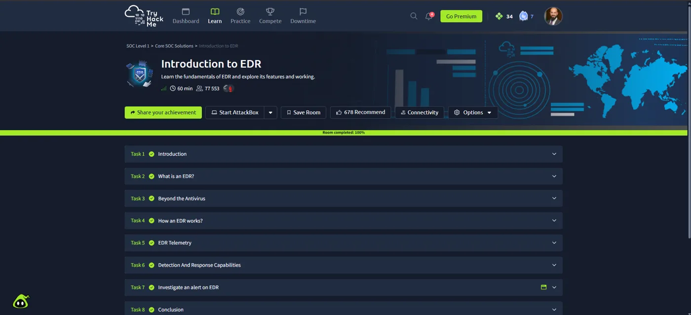Click the Task 5 completed checkmark
The height and width of the screenshot is (315, 691).
point(152,243)
